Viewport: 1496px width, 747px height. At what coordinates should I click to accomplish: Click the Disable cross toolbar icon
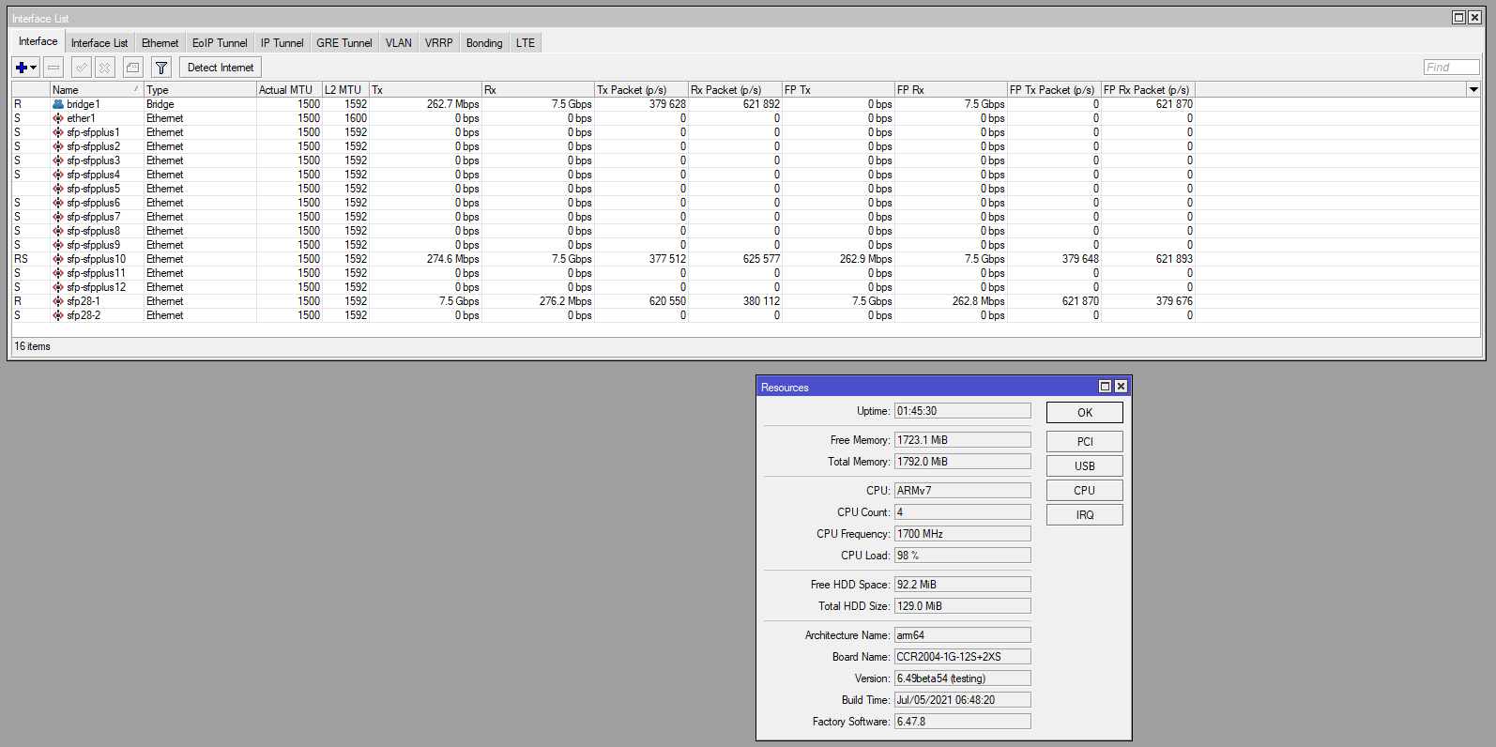coord(105,68)
